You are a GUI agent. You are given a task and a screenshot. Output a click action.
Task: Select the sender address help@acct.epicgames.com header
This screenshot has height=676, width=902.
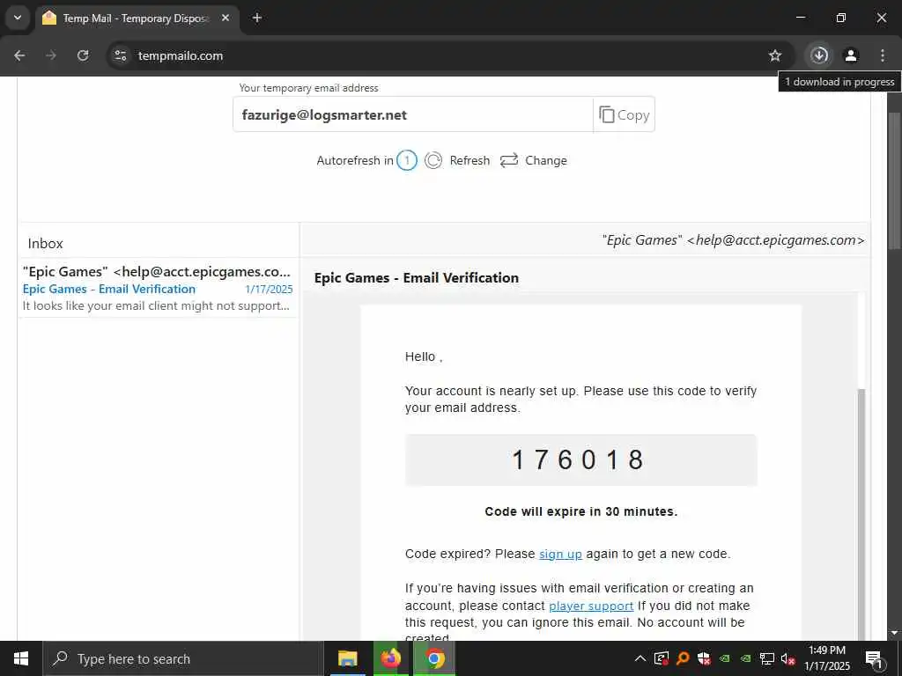coord(733,240)
